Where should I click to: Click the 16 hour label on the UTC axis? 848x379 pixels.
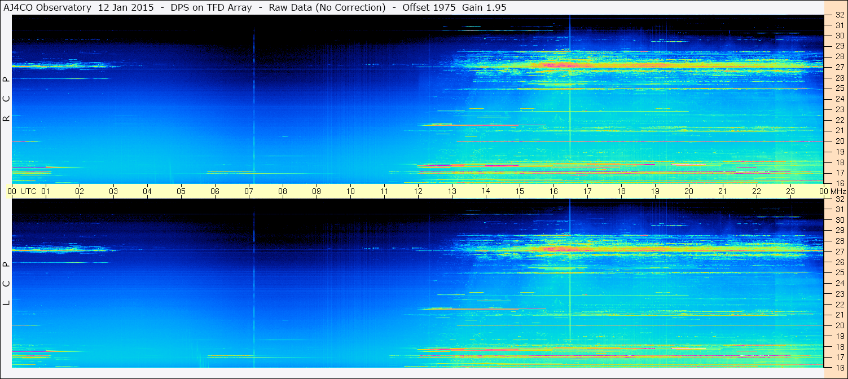click(553, 191)
